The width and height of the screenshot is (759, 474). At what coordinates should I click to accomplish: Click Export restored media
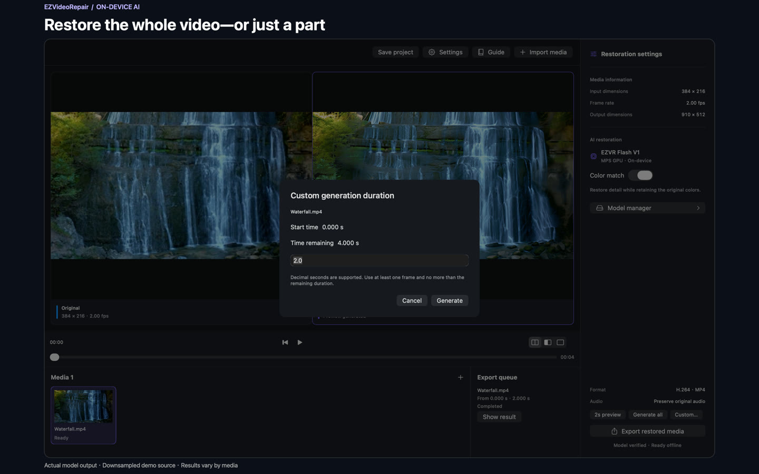[647, 431]
